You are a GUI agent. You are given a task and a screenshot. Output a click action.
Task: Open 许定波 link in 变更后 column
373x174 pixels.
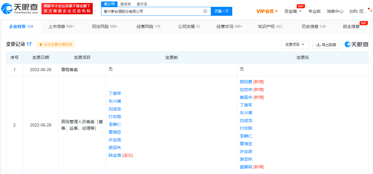[246, 151]
